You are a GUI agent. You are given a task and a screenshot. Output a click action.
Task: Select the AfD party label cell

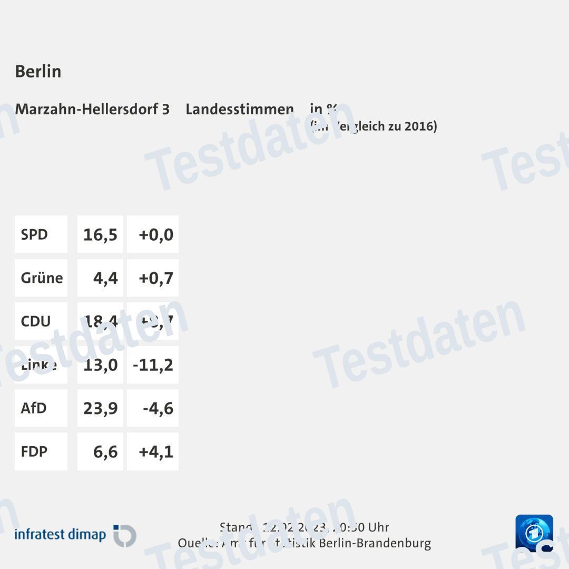tap(41, 408)
